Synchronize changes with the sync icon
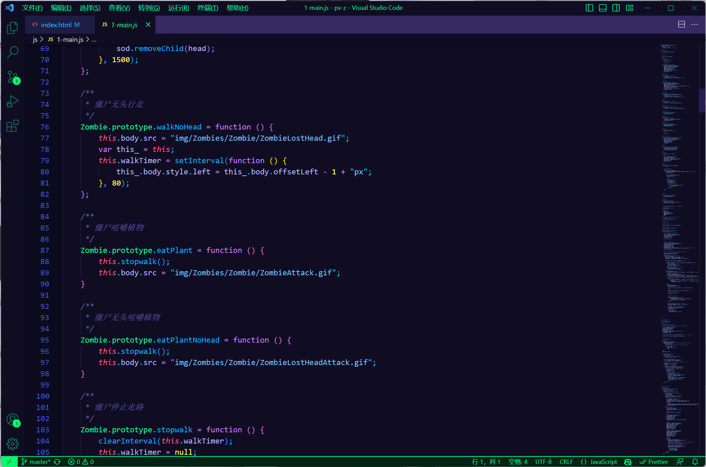This screenshot has height=467, width=706. 57,462
